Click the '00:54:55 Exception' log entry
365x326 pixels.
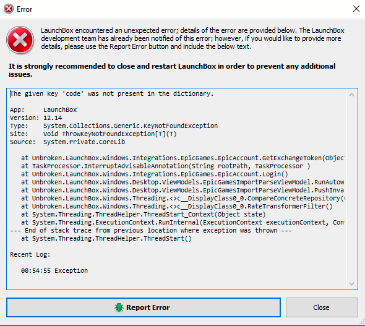54,270
